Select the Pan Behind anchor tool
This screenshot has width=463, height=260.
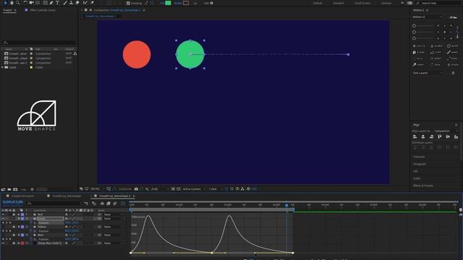pos(38,3)
